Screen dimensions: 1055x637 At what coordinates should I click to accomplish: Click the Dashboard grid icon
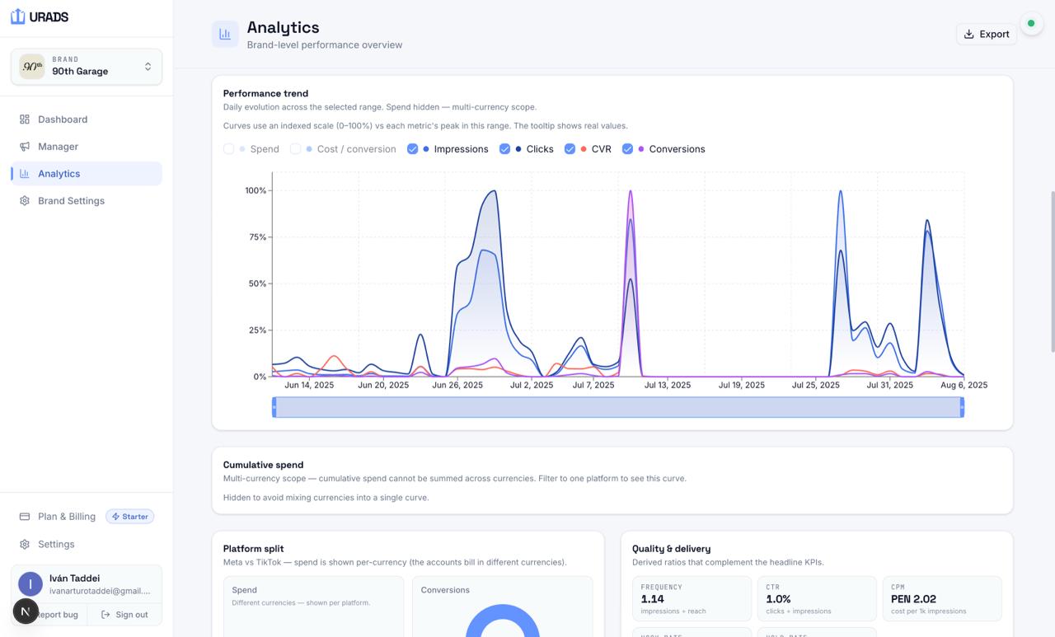tap(25, 119)
